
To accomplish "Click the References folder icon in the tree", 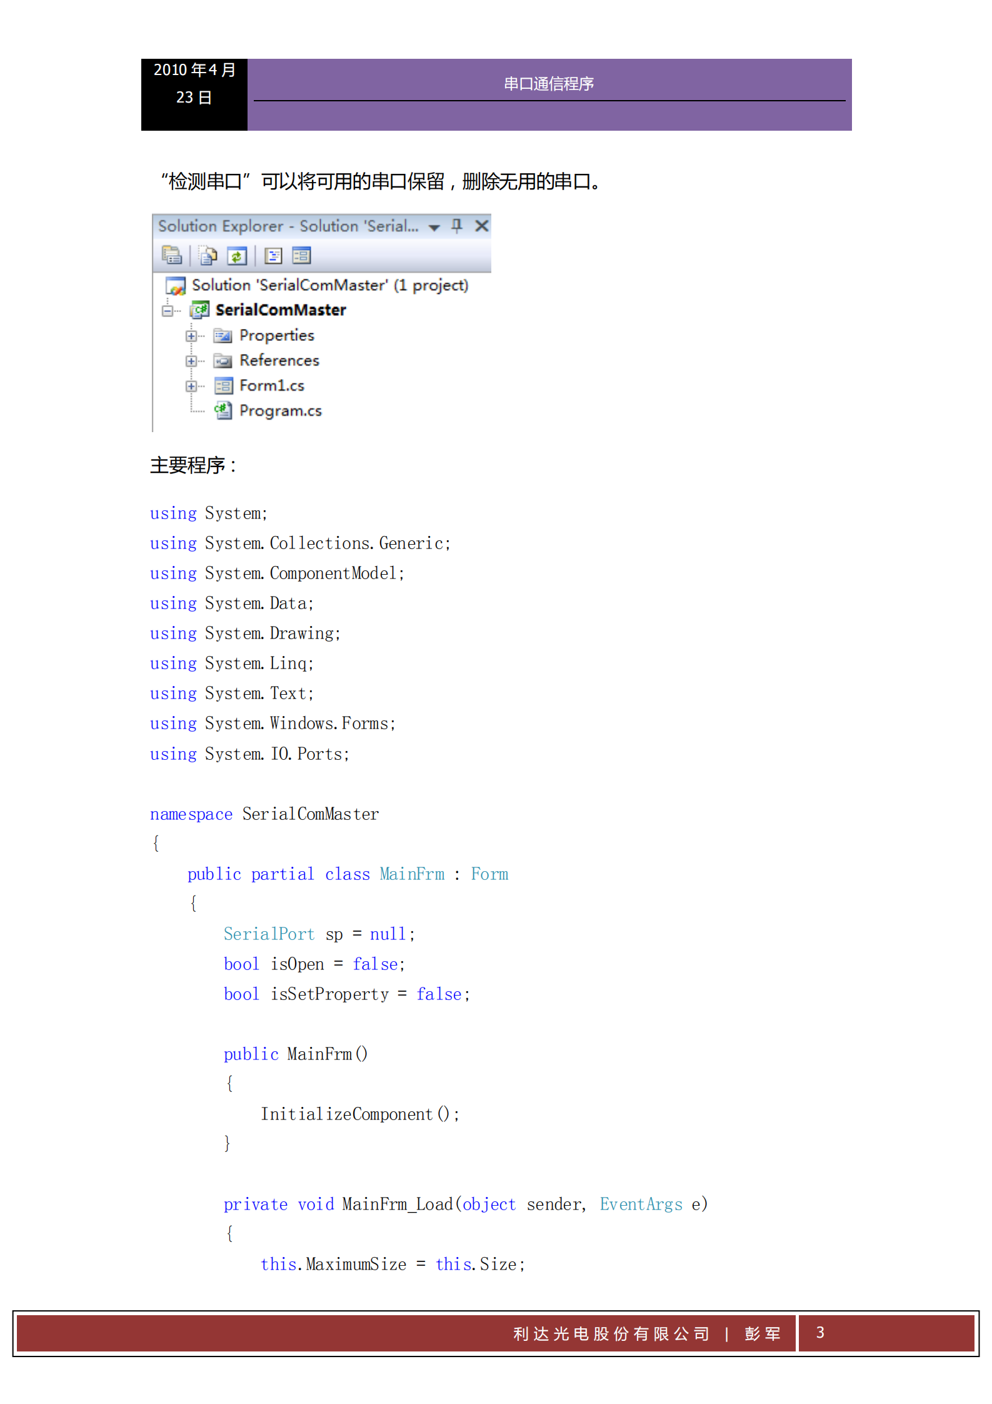I will click(223, 361).
